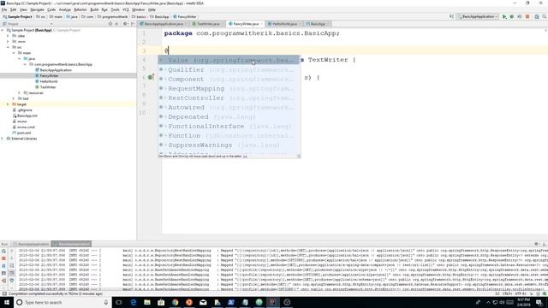Open Microsoft Edge from the taskbar
The image size is (548, 308).
tap(134, 302)
